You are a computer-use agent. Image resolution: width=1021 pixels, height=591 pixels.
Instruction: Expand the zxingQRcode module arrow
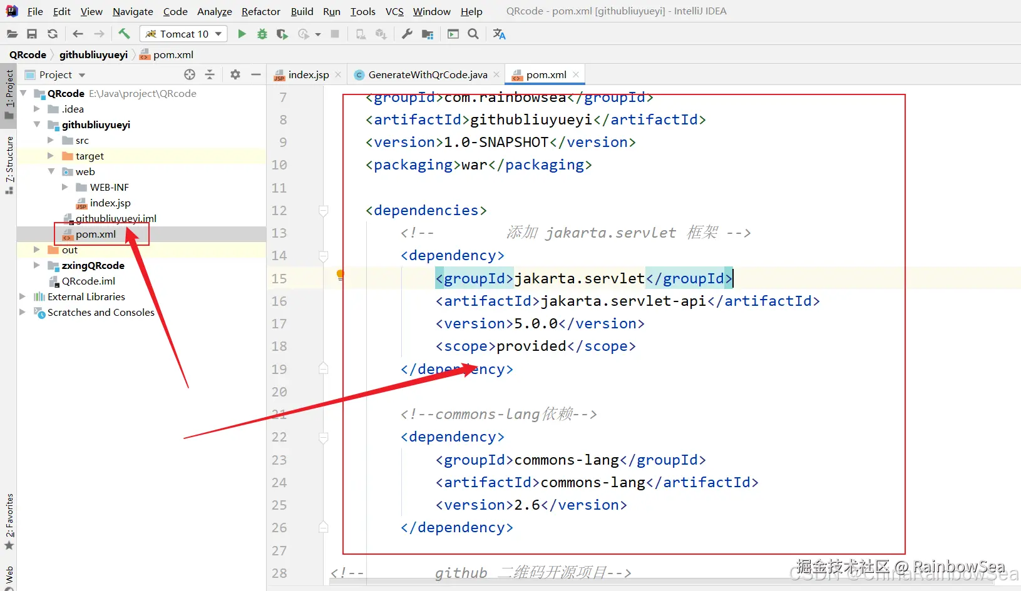coord(37,265)
